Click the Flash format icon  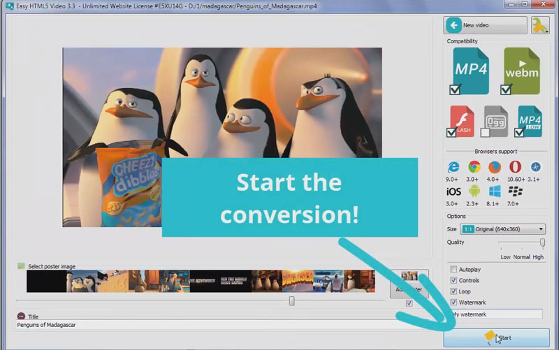[x=462, y=120]
